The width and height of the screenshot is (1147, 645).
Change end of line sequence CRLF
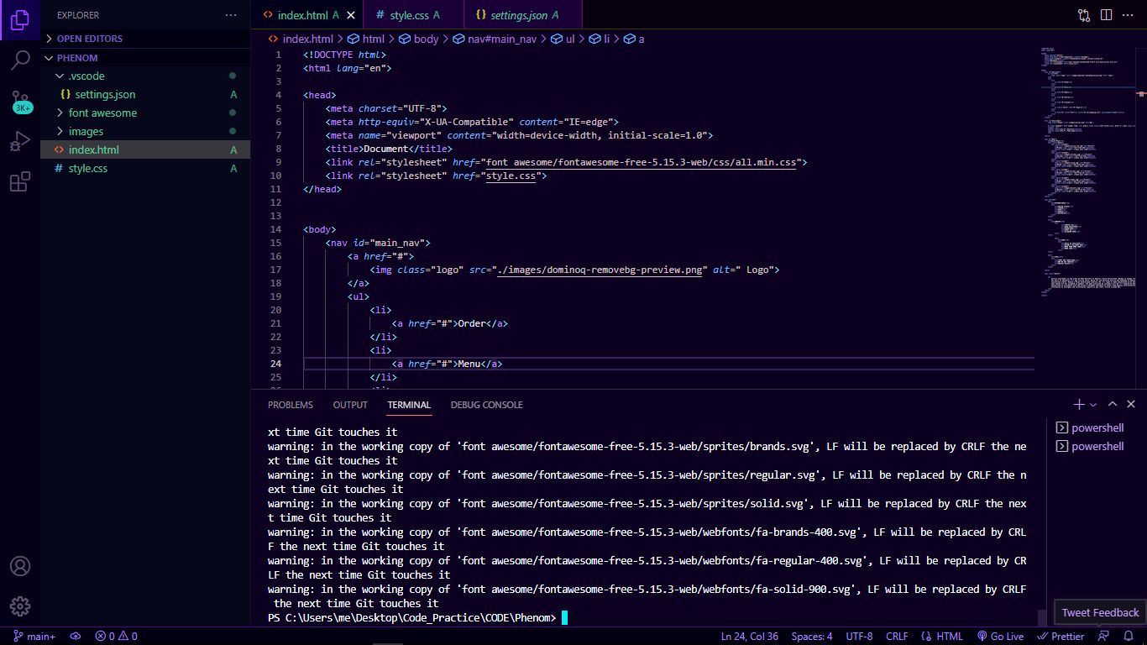pos(897,637)
